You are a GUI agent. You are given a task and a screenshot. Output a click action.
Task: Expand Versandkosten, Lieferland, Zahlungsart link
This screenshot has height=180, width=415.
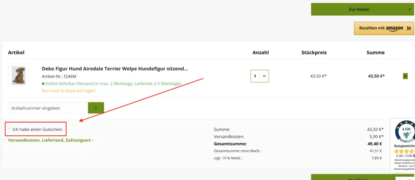(51, 140)
